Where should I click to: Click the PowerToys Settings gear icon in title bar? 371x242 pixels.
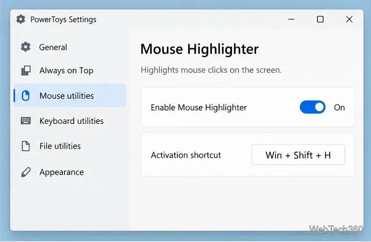pos(21,19)
